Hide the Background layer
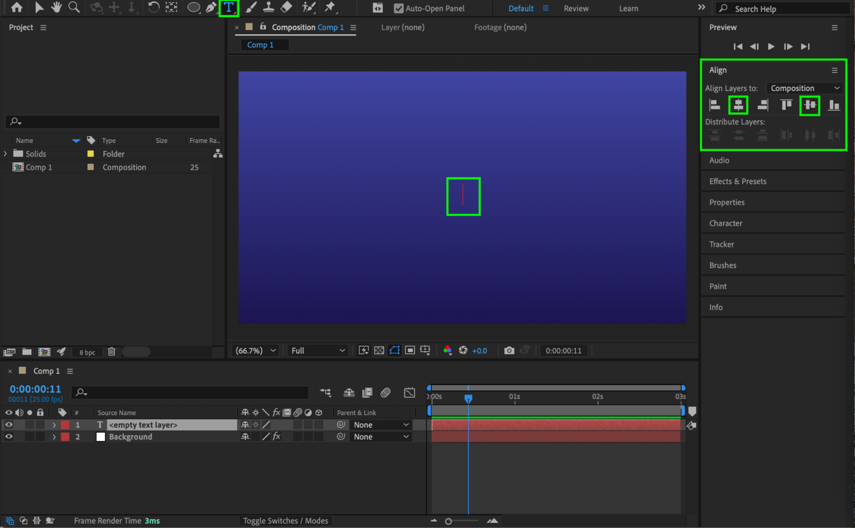Viewport: 855px width, 528px height. [x=9, y=437]
